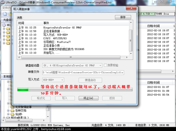Click the 便捷启动 button

90,80
